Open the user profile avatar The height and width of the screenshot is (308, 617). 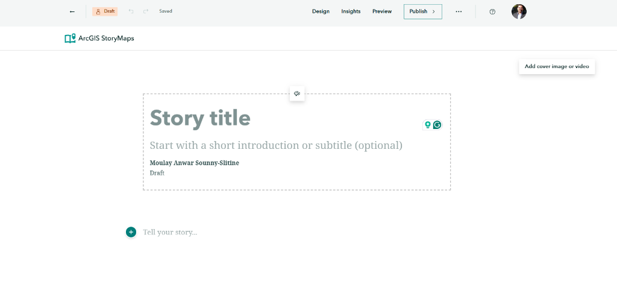(519, 11)
